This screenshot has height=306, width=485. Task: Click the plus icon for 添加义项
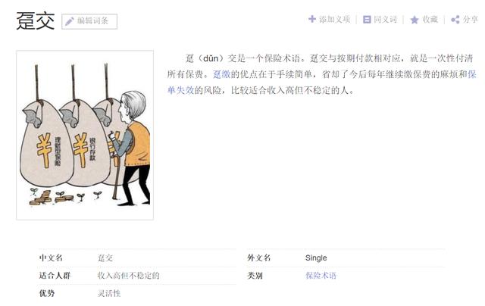click(x=312, y=19)
